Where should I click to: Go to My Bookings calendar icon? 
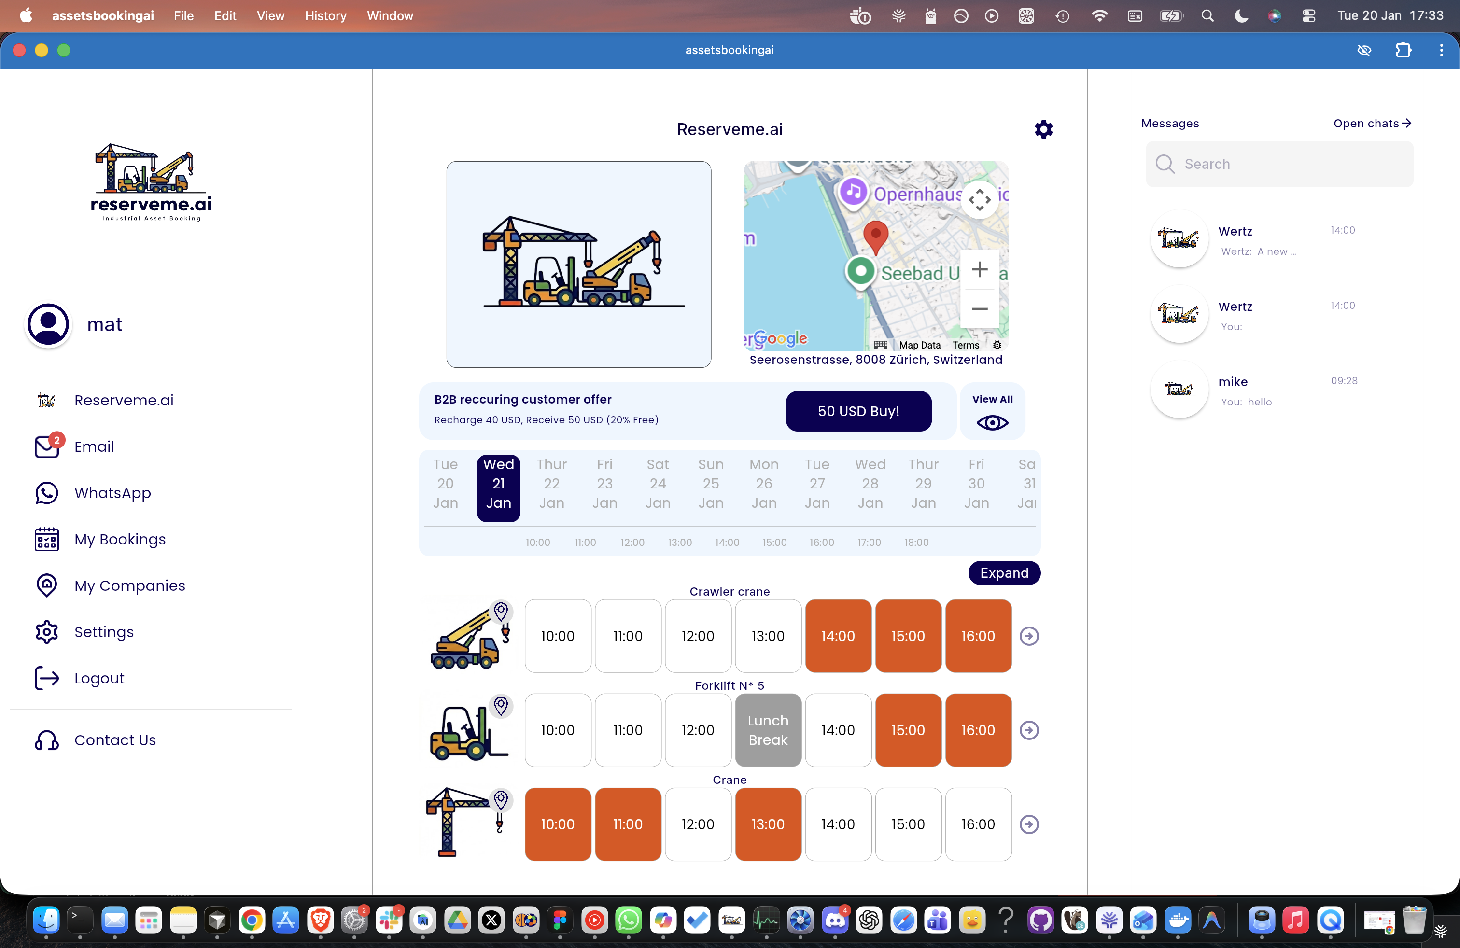(47, 540)
